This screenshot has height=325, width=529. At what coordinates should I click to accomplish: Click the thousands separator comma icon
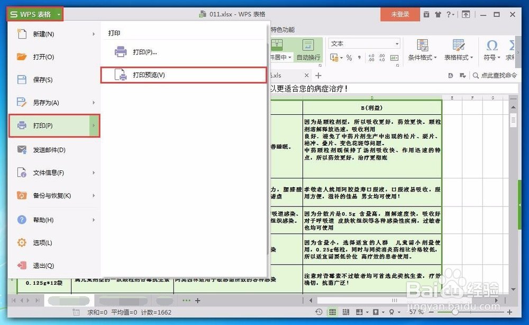[359, 58]
